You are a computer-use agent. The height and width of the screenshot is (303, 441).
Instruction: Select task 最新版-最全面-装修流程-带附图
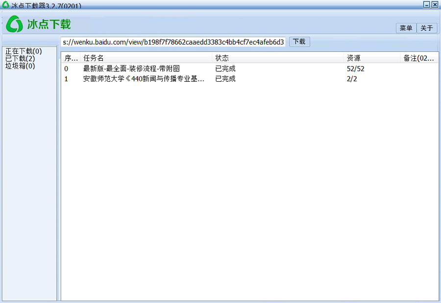[x=131, y=69]
